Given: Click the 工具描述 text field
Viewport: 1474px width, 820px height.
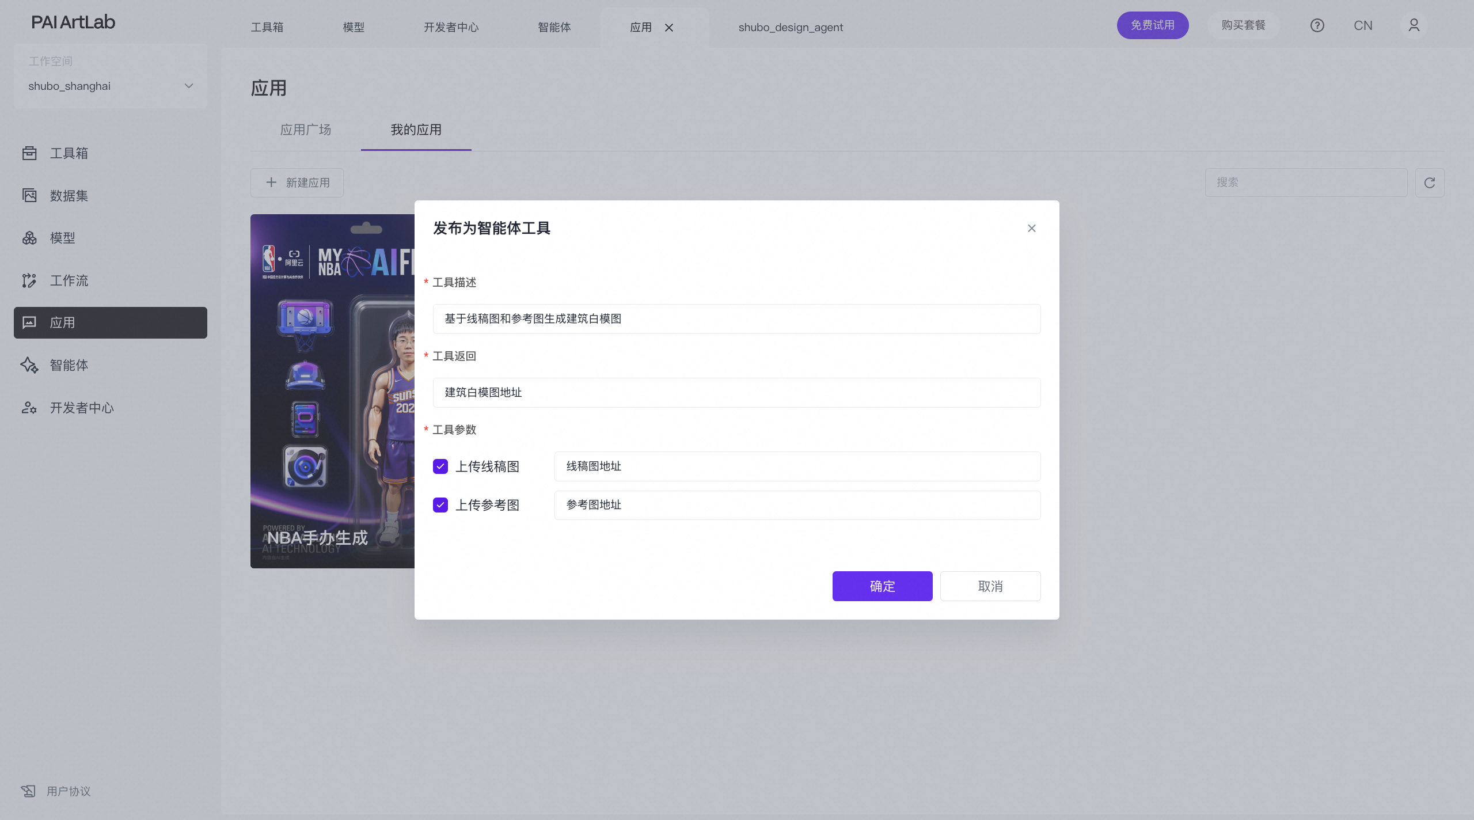Looking at the screenshot, I should click(x=736, y=319).
